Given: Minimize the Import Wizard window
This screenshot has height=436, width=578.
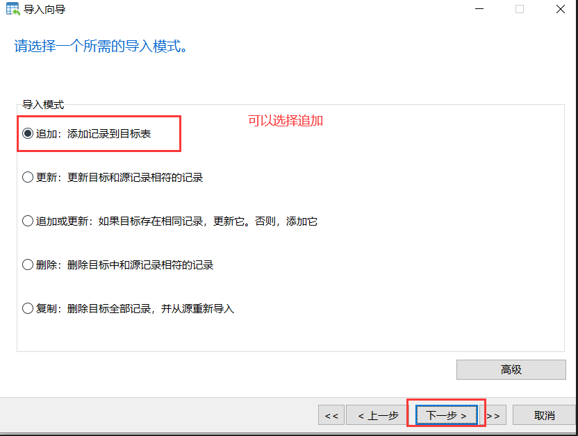Looking at the screenshot, I should click(x=478, y=9).
